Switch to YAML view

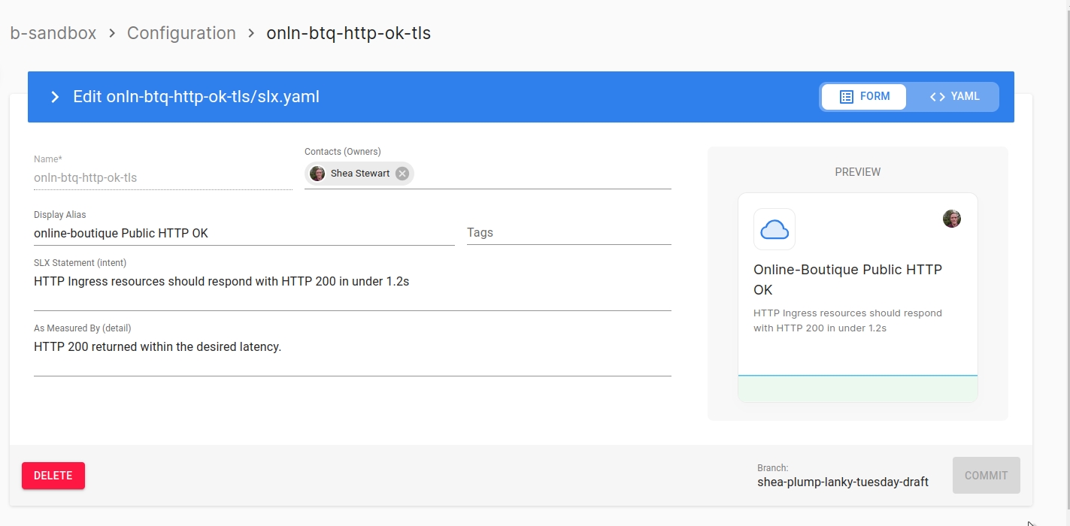pyautogui.click(x=954, y=97)
